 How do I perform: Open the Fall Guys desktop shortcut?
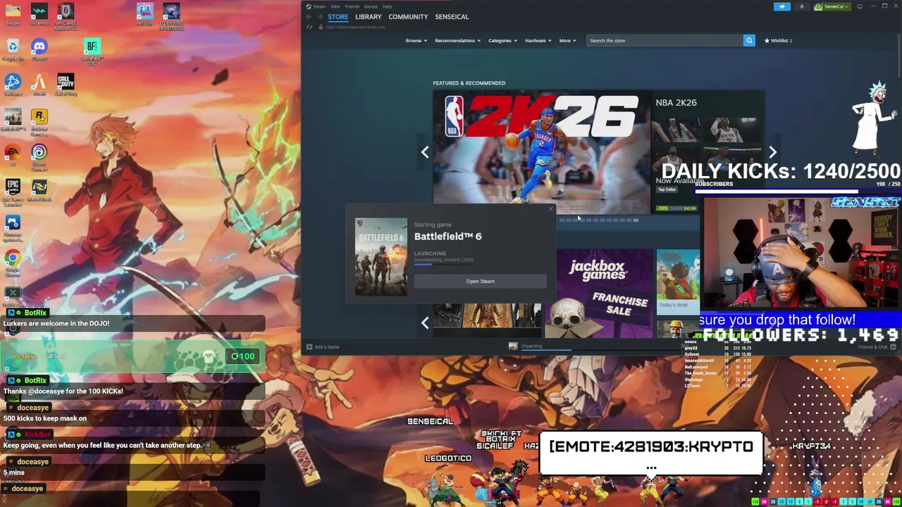[144, 14]
